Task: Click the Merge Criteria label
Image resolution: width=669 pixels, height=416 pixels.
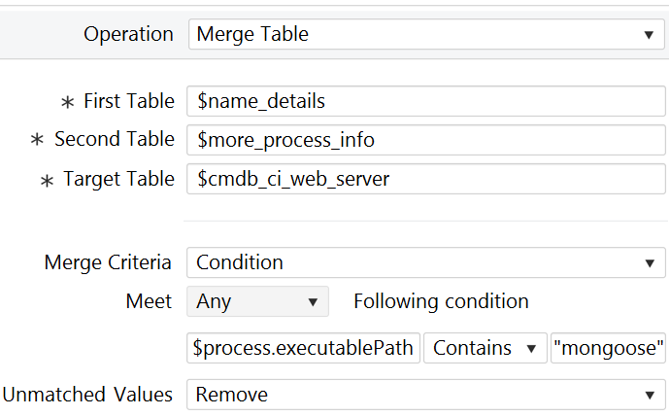Action: tap(108, 262)
